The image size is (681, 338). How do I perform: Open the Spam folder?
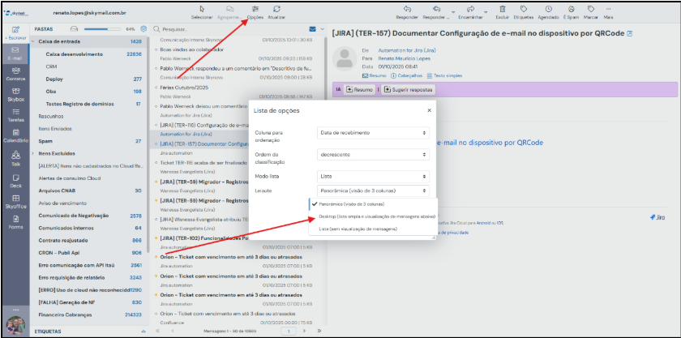(46, 141)
